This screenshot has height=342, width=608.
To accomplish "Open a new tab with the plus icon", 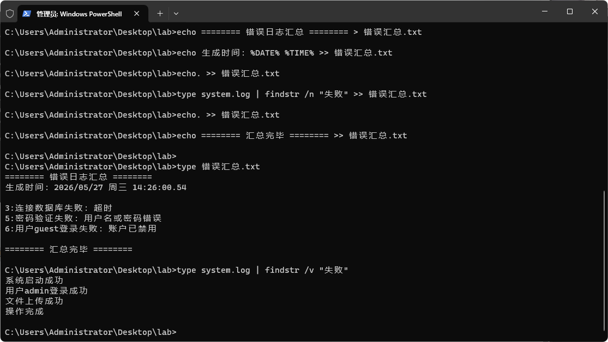I will [x=160, y=14].
